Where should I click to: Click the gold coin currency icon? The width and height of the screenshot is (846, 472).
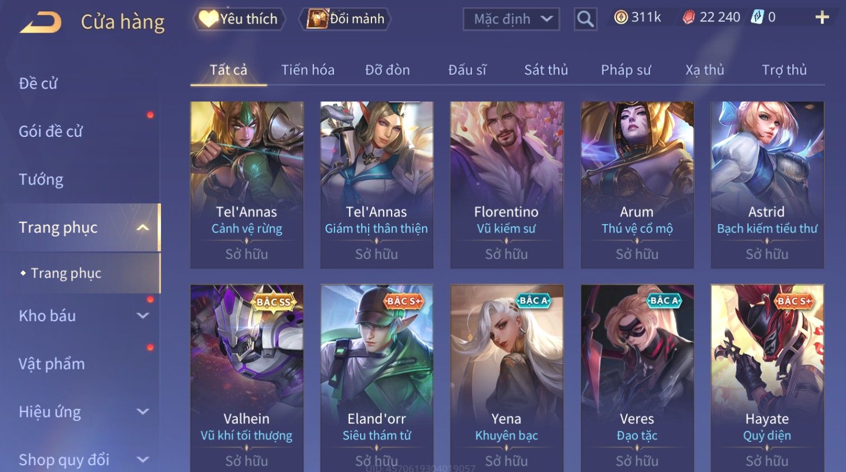621,17
